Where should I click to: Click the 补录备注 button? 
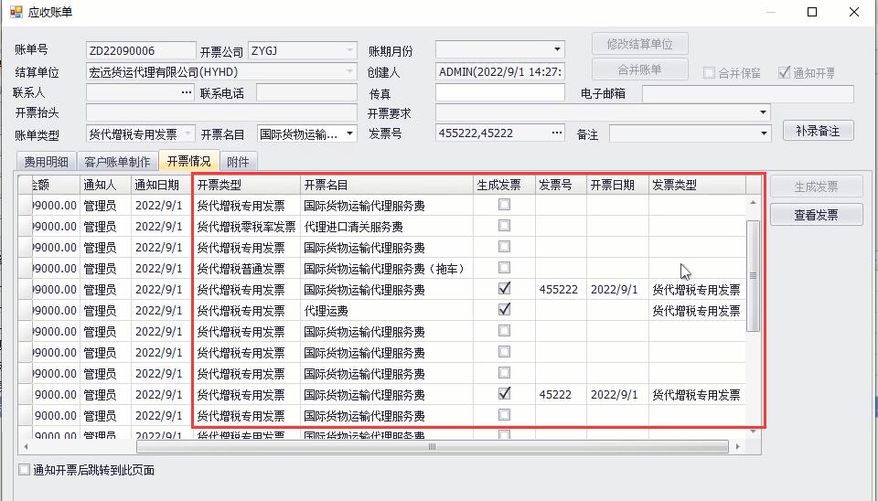[x=818, y=131]
